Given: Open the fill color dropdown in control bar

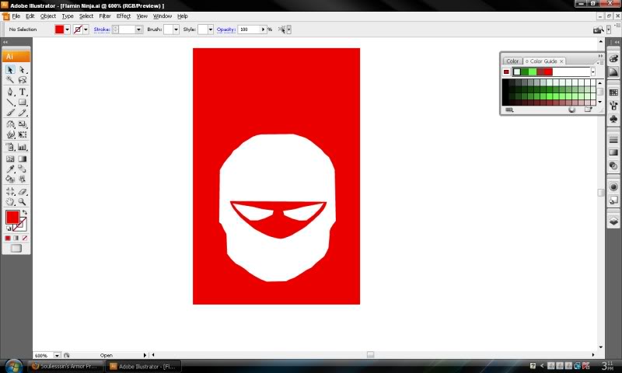Looking at the screenshot, I should 67,30.
